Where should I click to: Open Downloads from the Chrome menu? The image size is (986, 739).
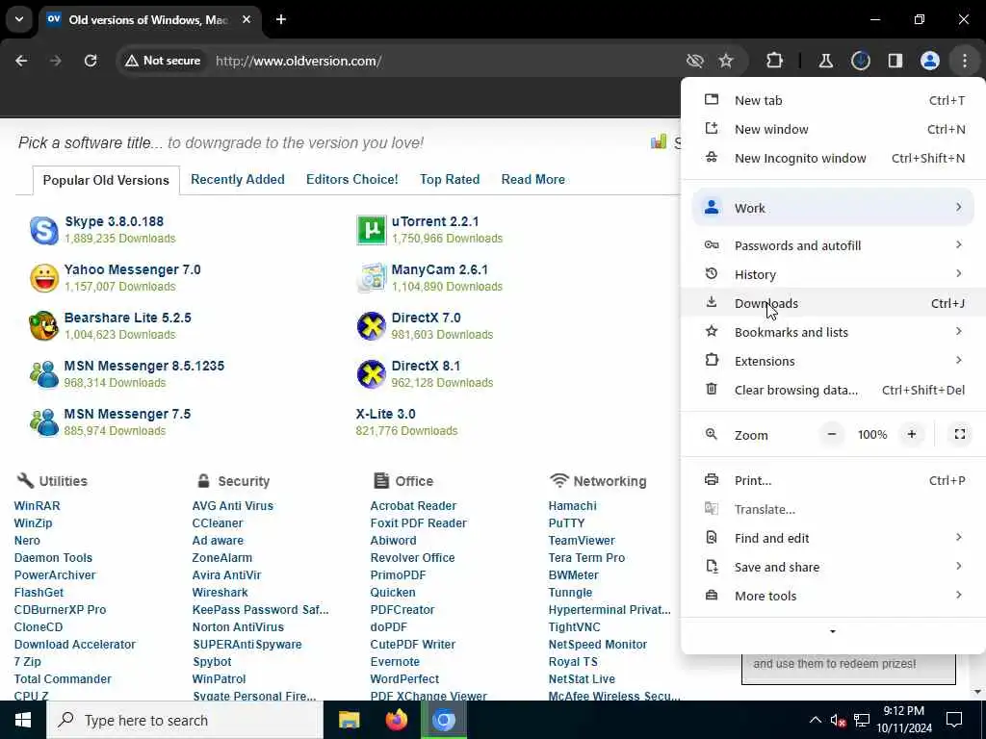tap(833, 303)
